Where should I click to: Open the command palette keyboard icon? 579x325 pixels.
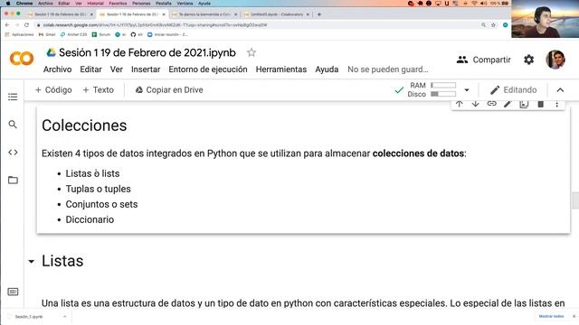tap(13, 292)
